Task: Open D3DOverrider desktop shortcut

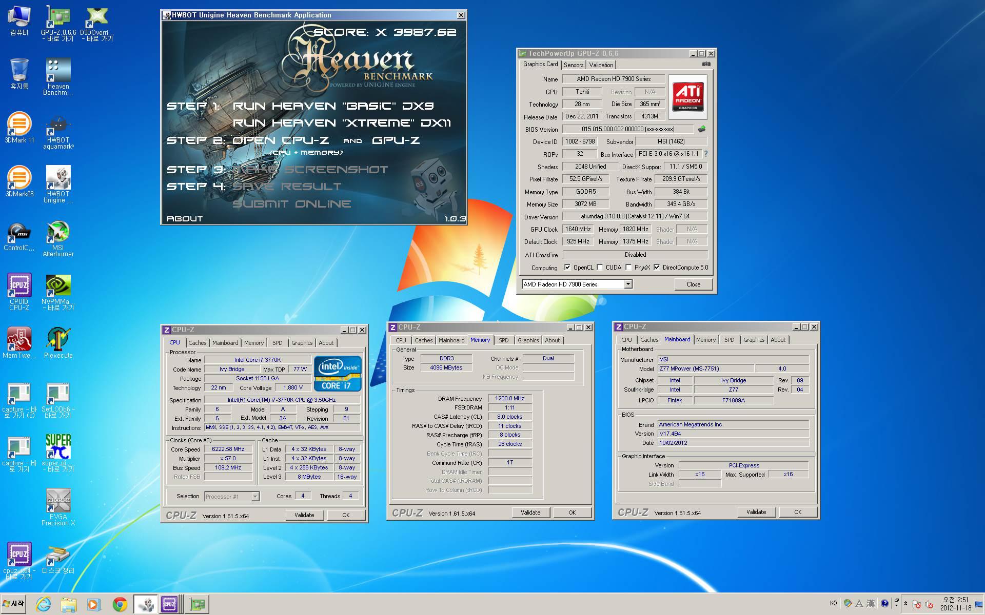Action: (x=97, y=23)
